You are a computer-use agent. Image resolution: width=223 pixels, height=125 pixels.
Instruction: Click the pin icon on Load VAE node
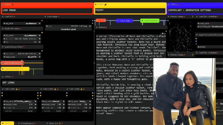pyautogui.click(x=14, y=17)
